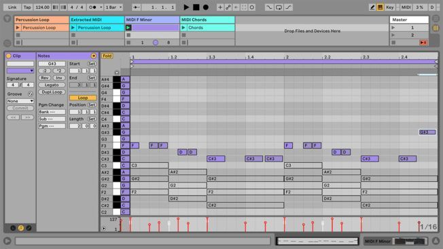Click the Sub bank selector
Screen dimensions: 443x249
[52, 119]
